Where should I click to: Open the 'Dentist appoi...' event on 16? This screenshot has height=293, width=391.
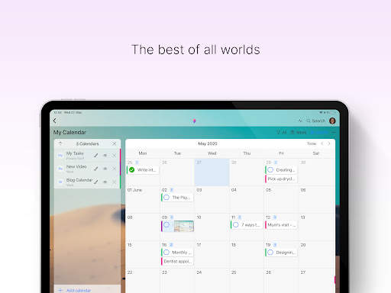(x=177, y=261)
